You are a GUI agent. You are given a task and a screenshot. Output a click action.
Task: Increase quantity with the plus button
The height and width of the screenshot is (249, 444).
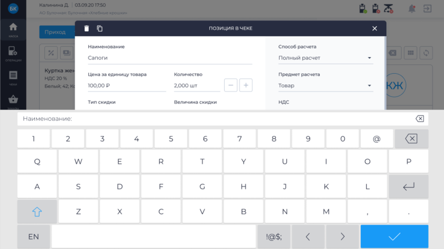click(x=246, y=85)
